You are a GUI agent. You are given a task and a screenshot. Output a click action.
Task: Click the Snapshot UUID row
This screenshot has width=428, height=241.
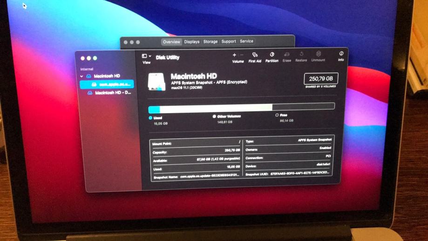point(288,173)
